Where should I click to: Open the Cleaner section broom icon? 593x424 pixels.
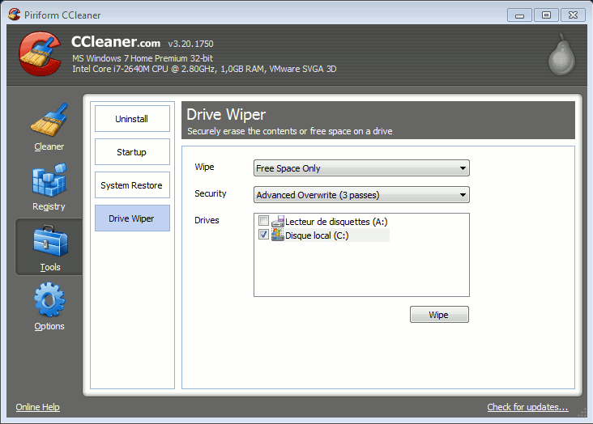[49, 121]
